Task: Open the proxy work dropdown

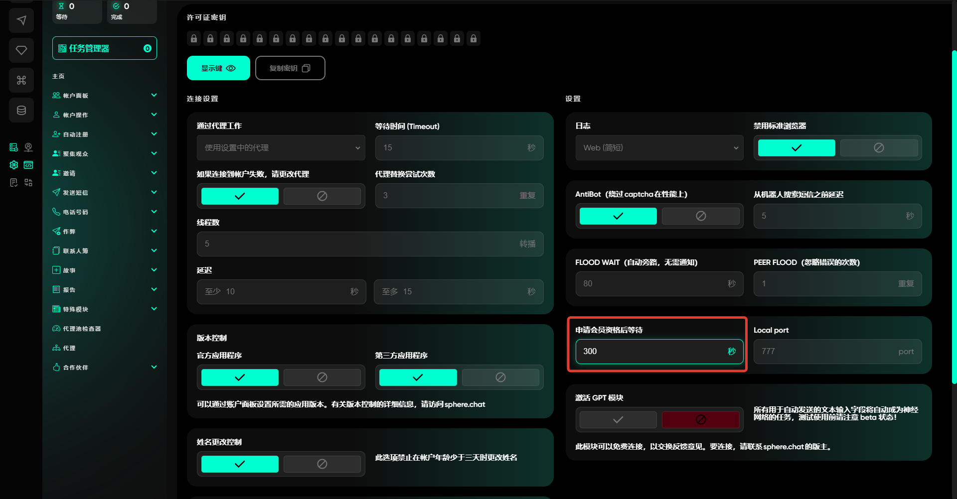Action: [281, 148]
